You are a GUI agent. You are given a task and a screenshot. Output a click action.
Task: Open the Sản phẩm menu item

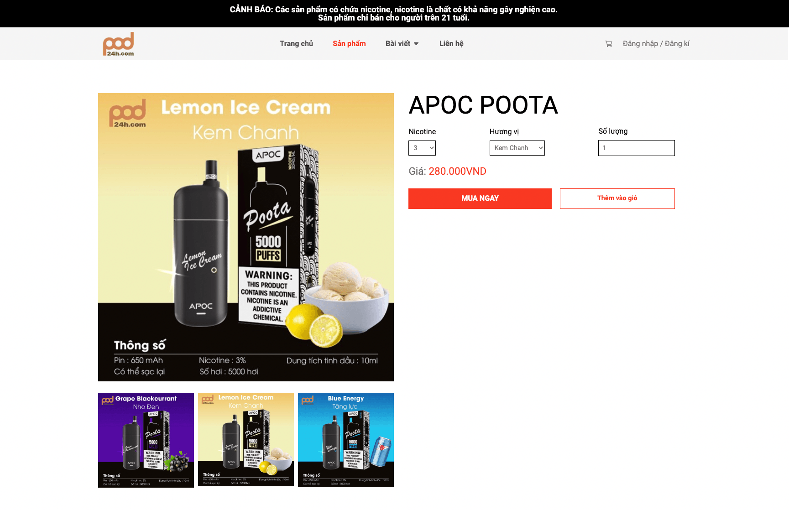click(349, 44)
